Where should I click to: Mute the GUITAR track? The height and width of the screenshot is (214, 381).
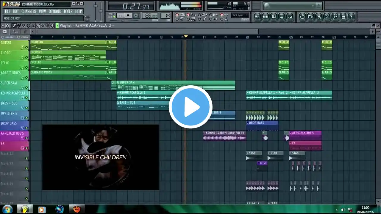click(x=26, y=48)
